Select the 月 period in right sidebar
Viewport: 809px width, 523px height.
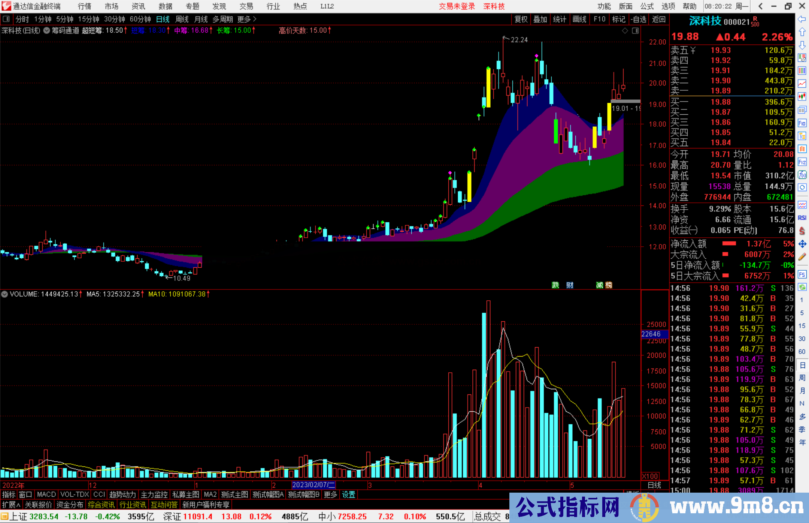[802, 391]
